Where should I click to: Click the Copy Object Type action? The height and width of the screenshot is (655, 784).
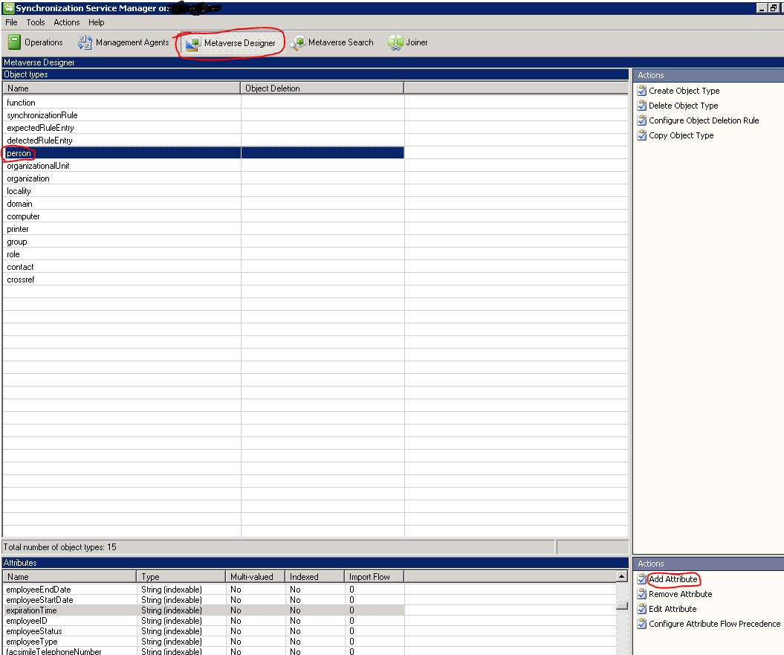681,135
